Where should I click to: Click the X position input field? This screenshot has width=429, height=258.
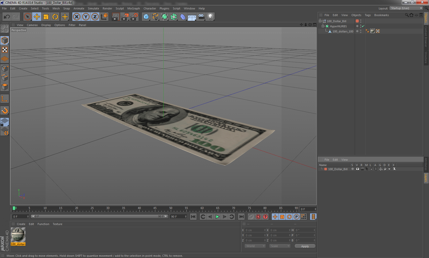coord(255,230)
